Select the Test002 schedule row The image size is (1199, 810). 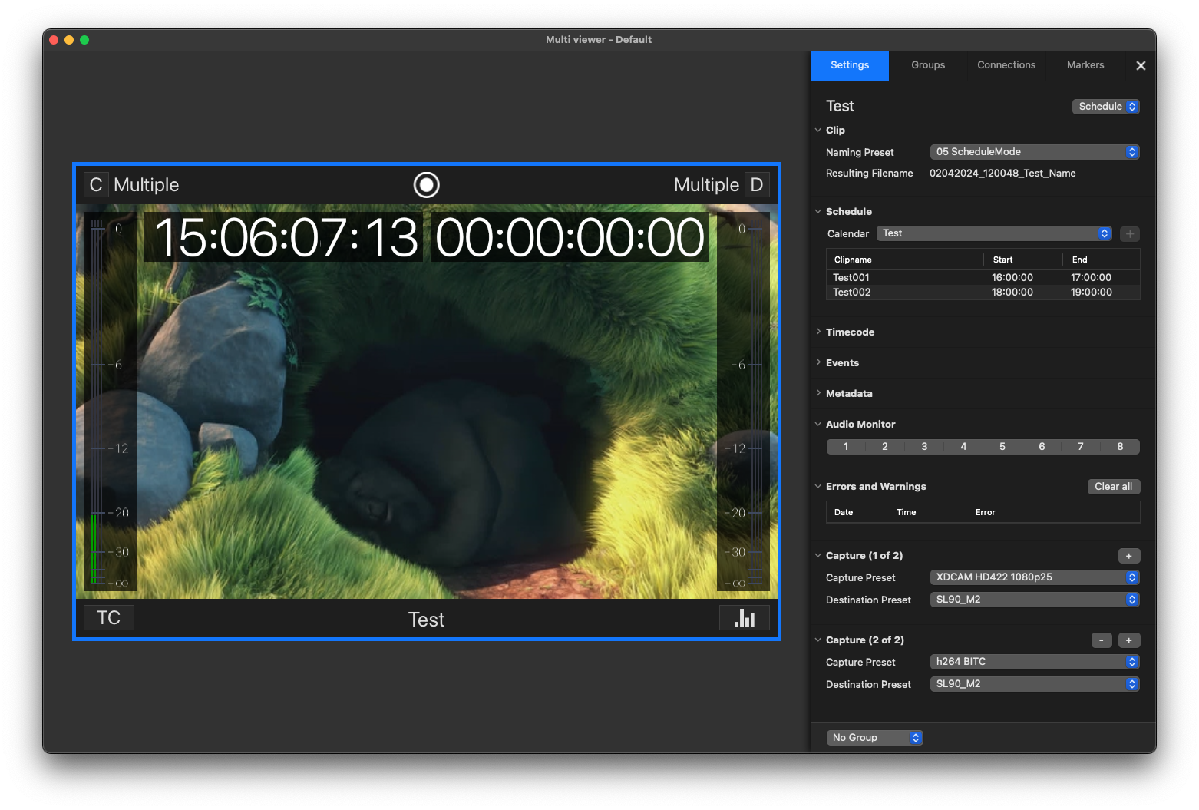tap(983, 293)
